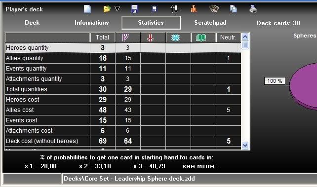Click the up-down arrows sort icon
317x187 pixels.
pyautogui.click(x=174, y=9)
